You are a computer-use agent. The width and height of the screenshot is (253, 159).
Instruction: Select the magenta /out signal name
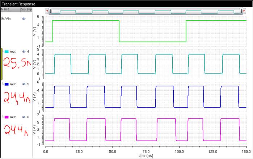(x=13, y=117)
